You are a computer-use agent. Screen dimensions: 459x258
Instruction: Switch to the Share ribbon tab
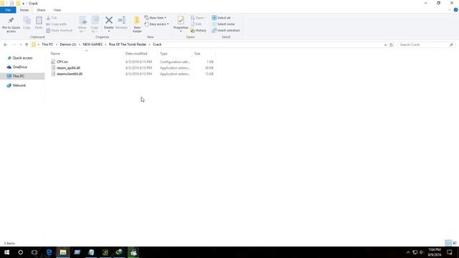coord(41,10)
